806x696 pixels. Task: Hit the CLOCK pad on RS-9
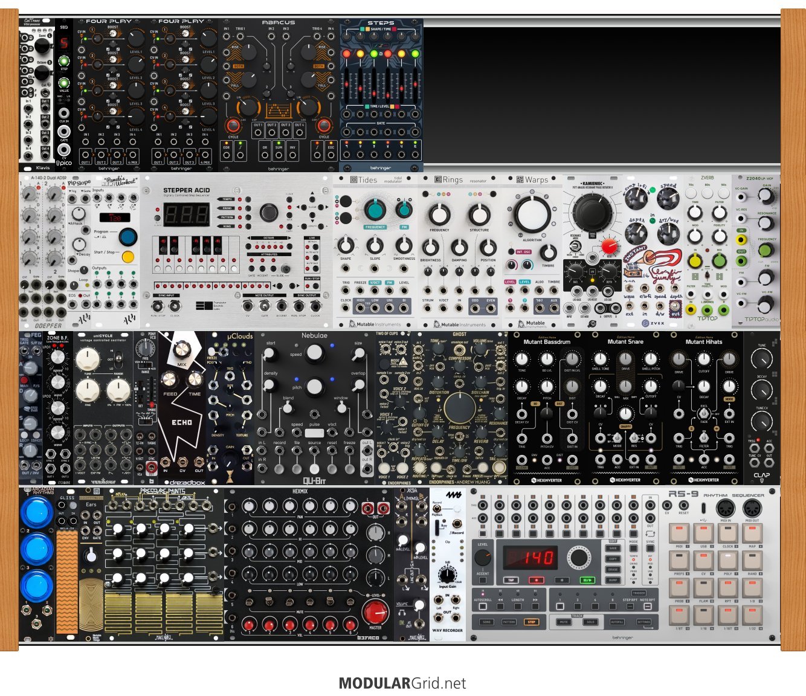(728, 533)
